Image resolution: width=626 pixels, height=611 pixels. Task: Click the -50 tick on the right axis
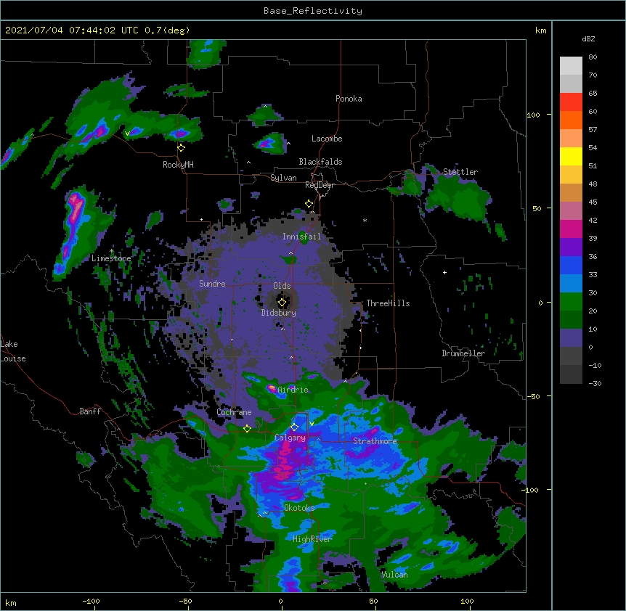(533, 396)
